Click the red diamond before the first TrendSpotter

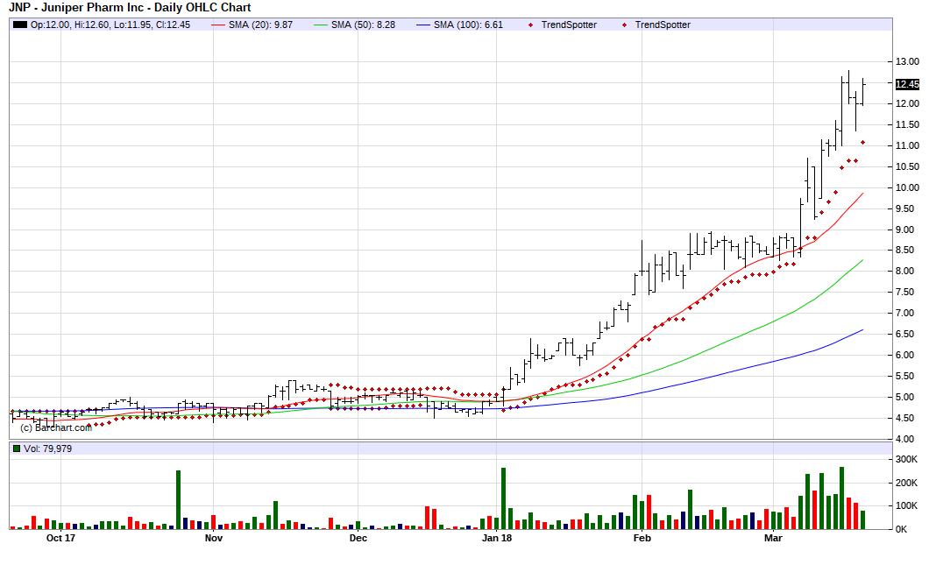pyautogui.click(x=531, y=25)
